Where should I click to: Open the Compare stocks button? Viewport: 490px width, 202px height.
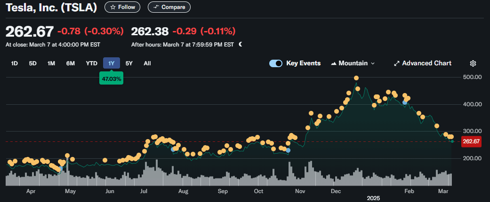169,7
